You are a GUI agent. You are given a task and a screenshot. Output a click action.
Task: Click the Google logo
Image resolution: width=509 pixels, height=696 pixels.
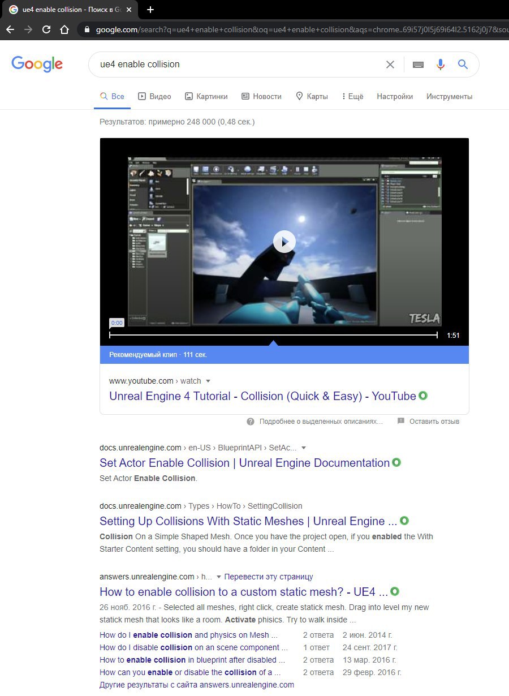tap(37, 64)
